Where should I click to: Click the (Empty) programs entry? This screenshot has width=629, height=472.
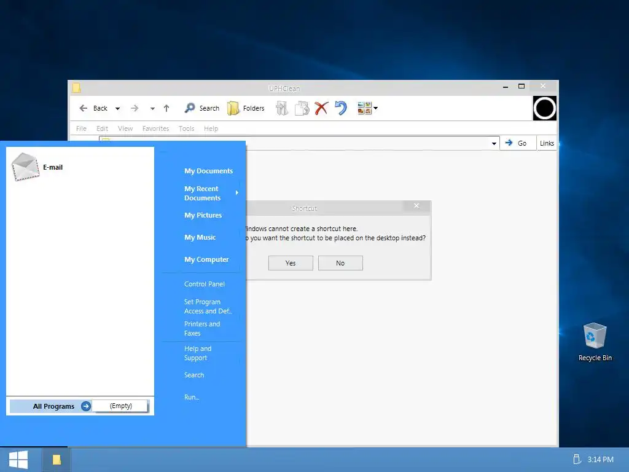(121, 406)
